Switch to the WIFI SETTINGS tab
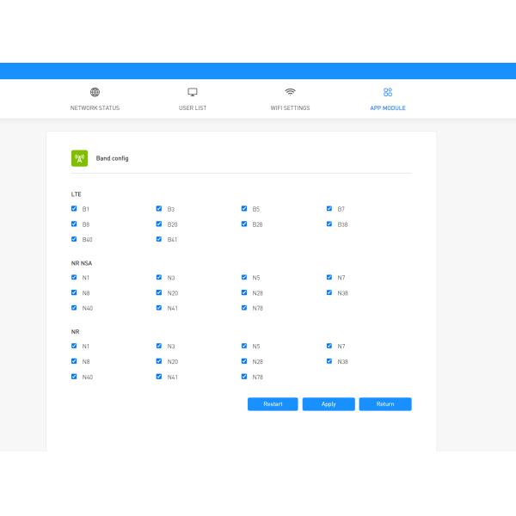 290,108
